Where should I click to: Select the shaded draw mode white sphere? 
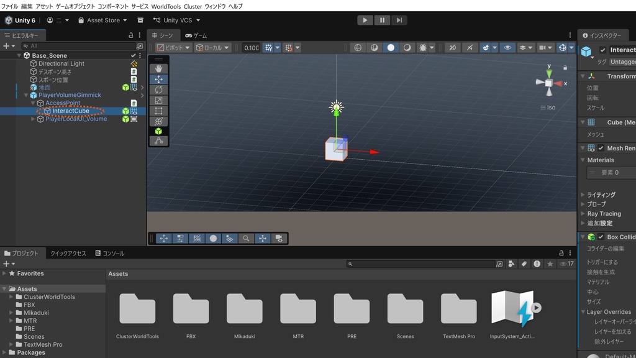(x=391, y=47)
